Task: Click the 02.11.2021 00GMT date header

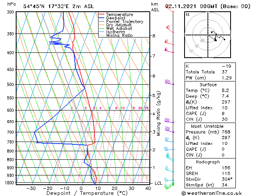Action: (207, 6)
